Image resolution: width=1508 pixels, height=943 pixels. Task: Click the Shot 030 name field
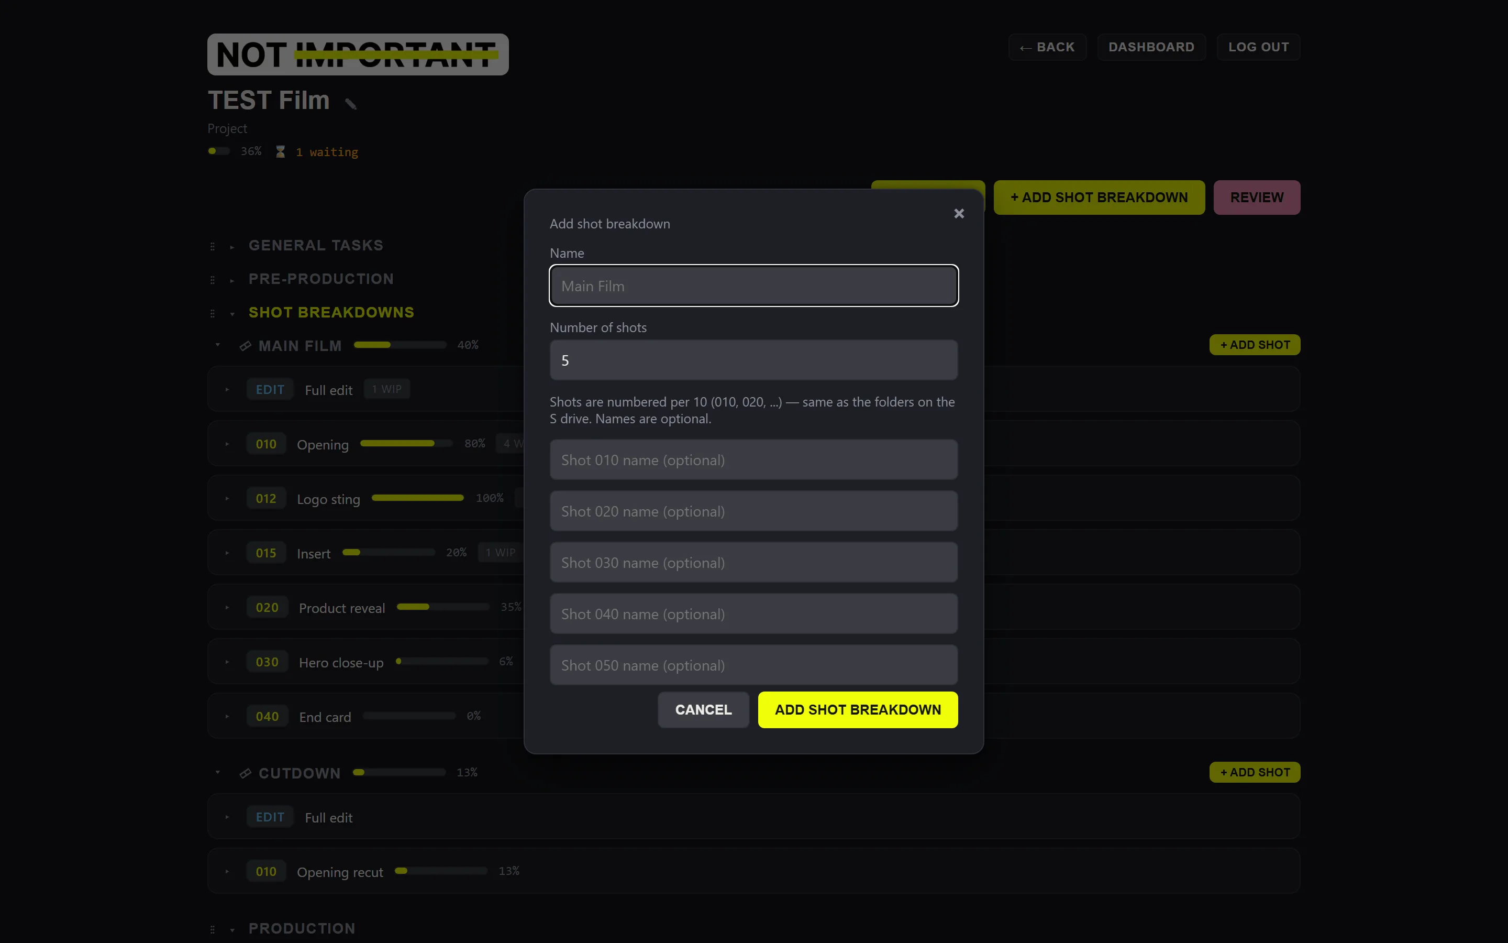pyautogui.click(x=753, y=562)
